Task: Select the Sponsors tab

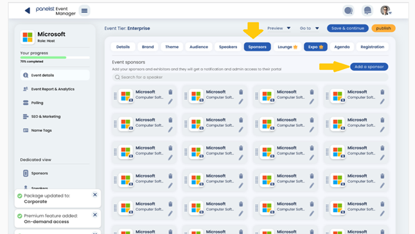Action: click(257, 47)
